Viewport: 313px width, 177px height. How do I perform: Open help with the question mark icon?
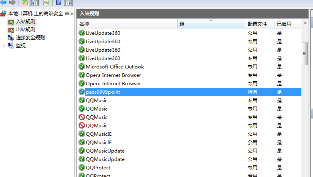59,2
